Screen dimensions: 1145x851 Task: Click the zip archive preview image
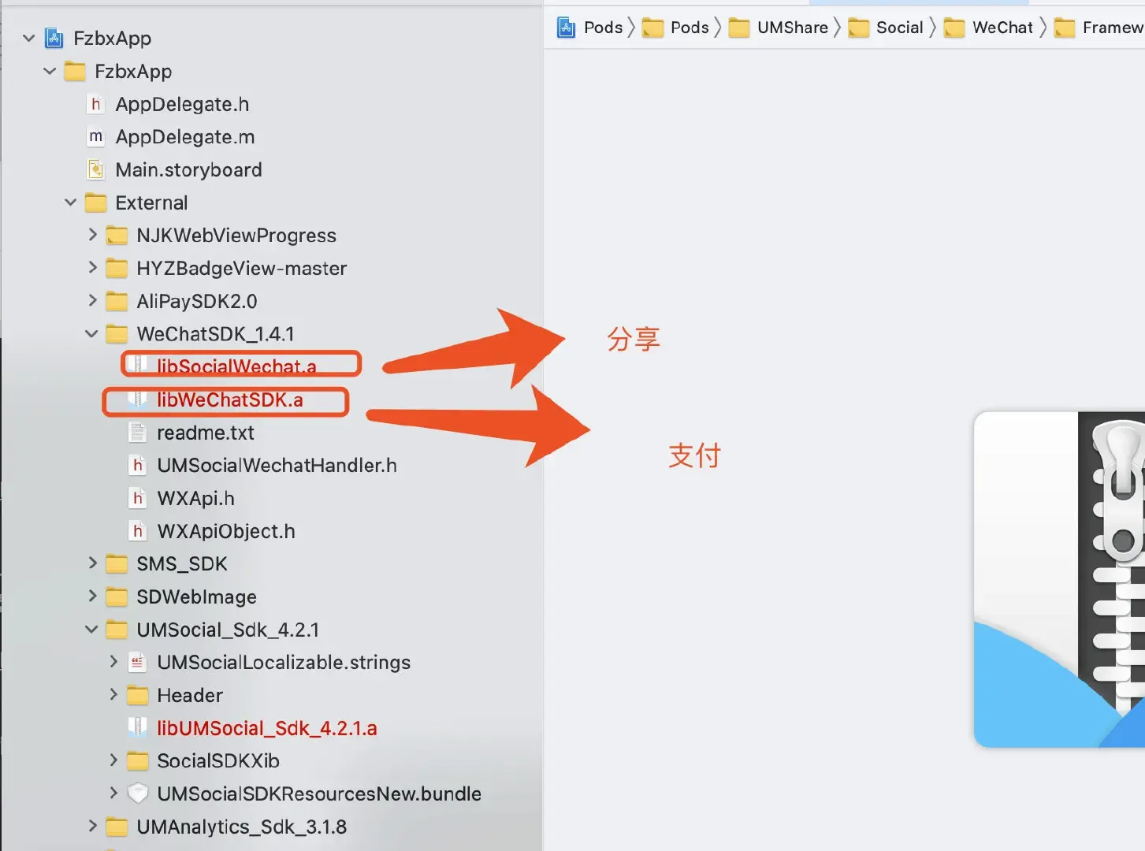pos(1059,579)
